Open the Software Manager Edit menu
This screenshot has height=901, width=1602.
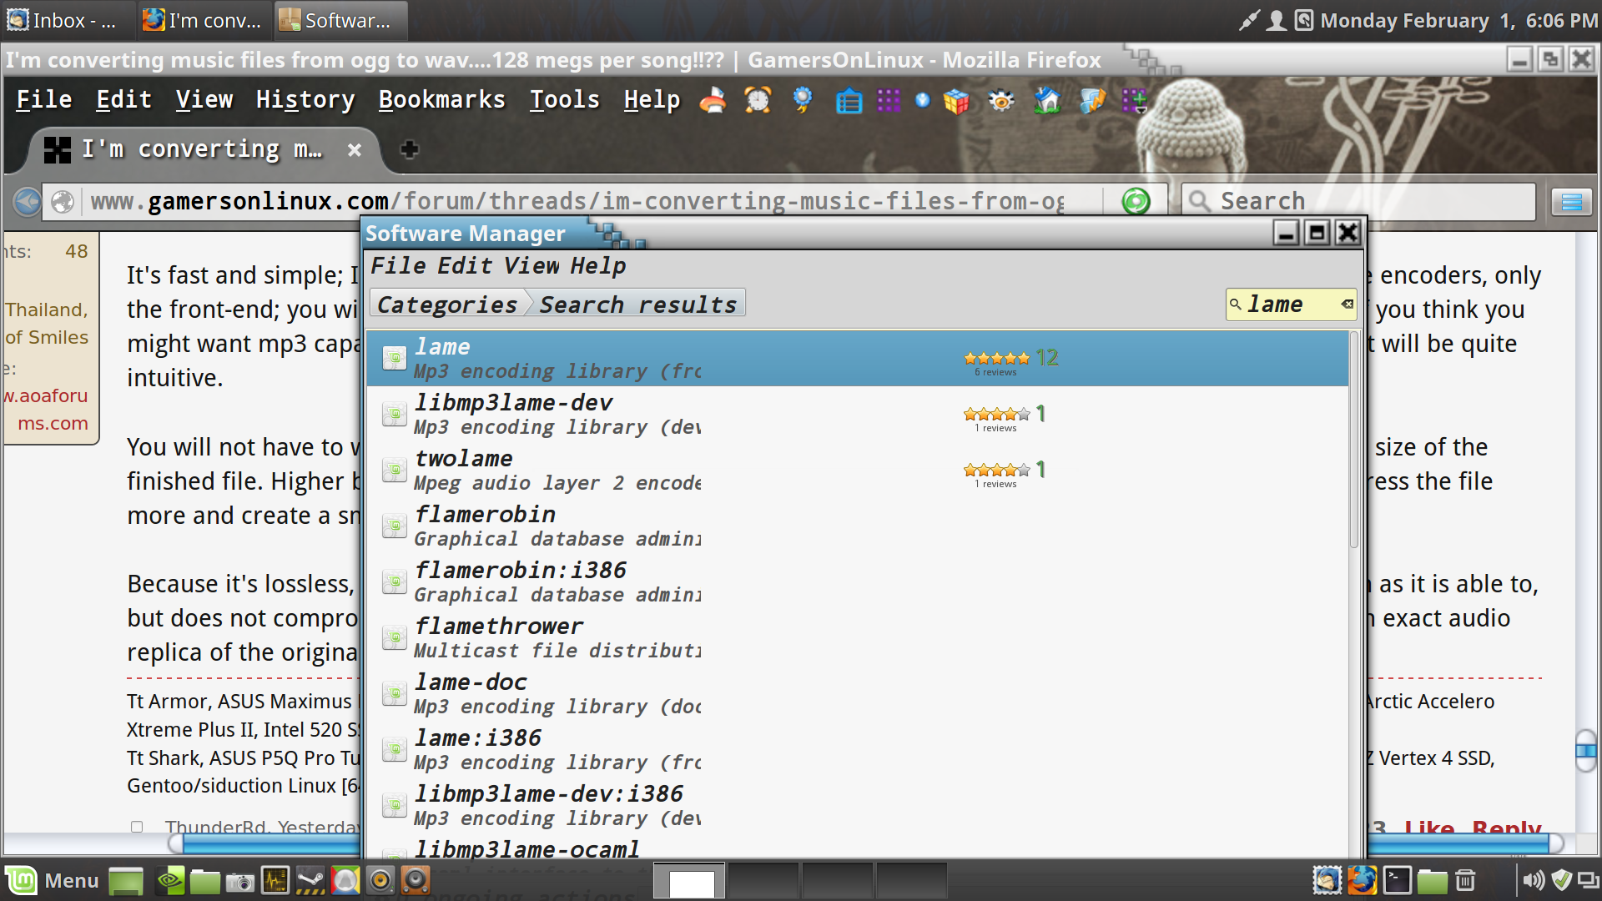[465, 266]
